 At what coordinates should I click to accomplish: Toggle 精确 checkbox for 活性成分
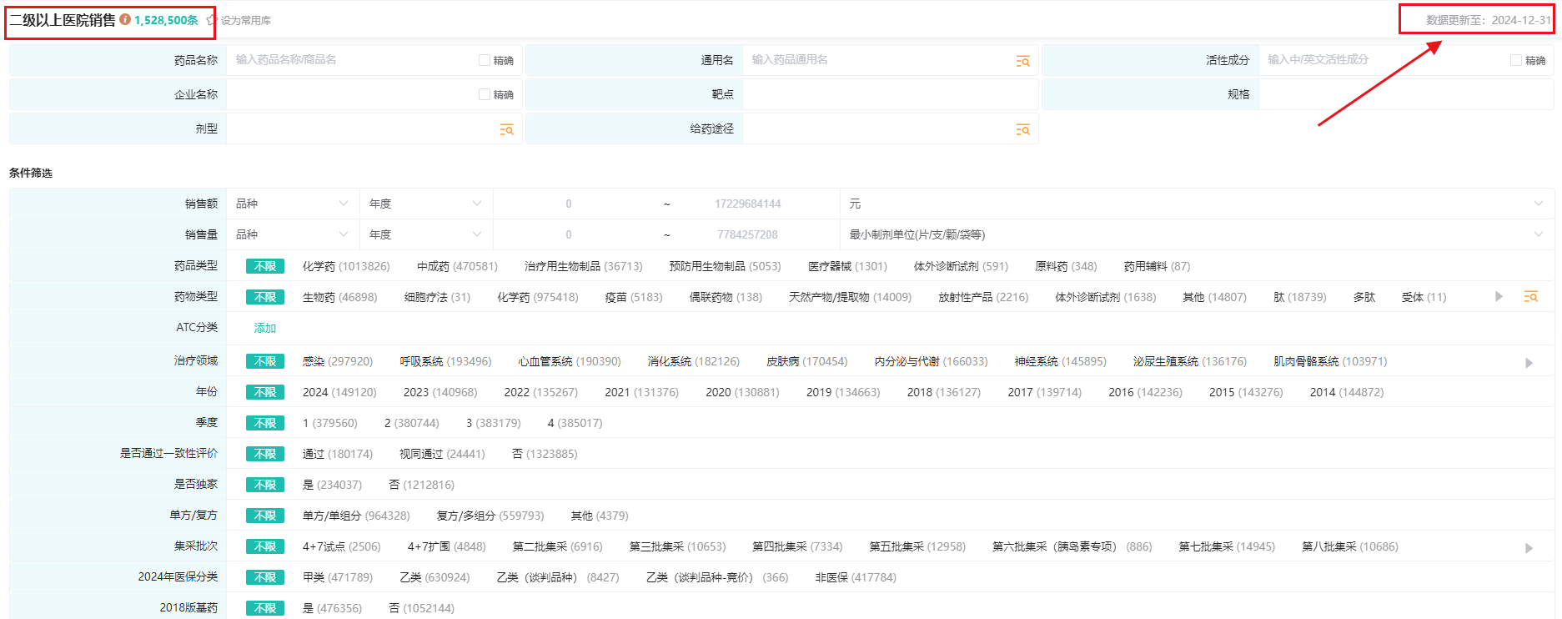[1516, 60]
